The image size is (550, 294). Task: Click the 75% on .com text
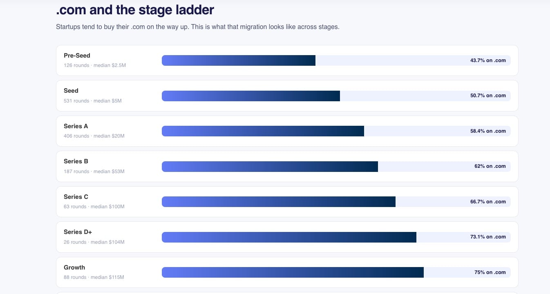coord(490,272)
